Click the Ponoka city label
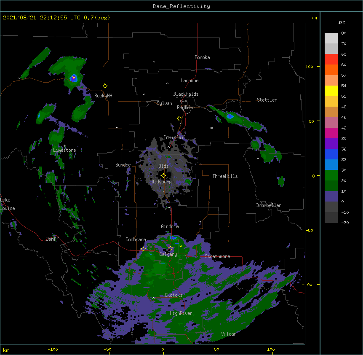Screen dimensions: 363x355 click(202, 57)
